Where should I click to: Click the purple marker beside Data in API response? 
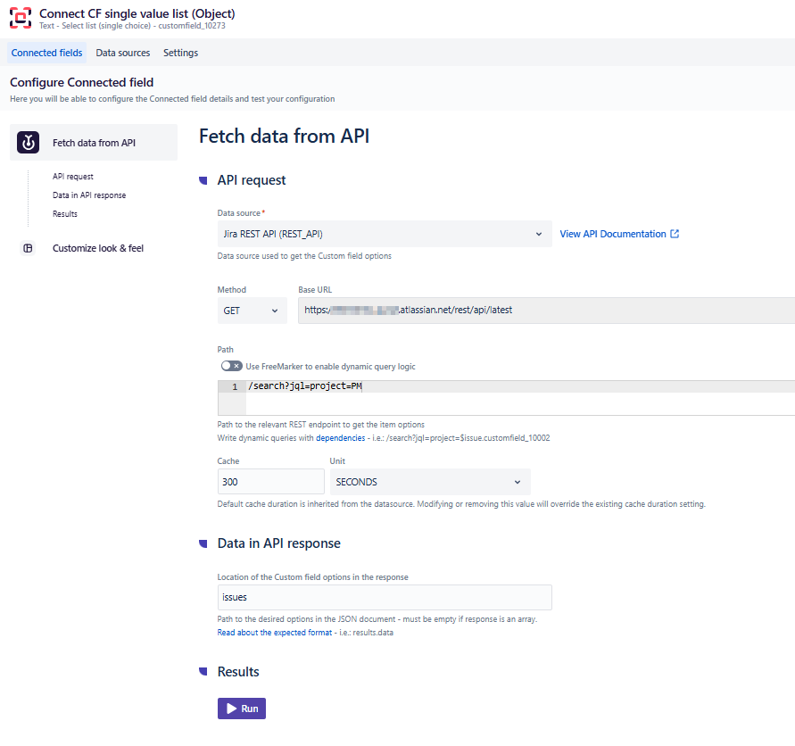203,543
